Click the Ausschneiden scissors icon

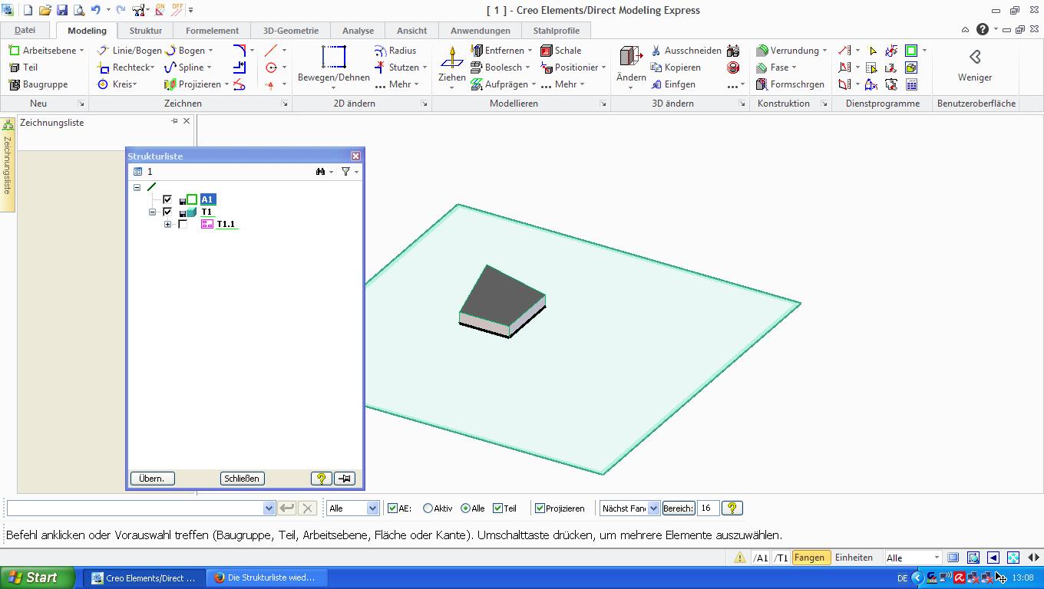click(x=656, y=51)
